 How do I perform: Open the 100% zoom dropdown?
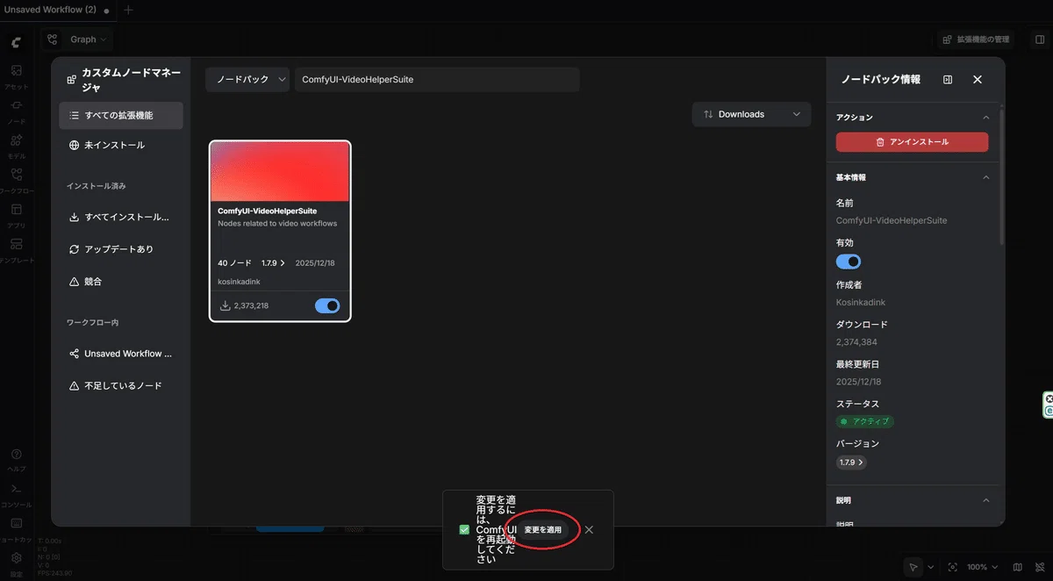click(982, 567)
